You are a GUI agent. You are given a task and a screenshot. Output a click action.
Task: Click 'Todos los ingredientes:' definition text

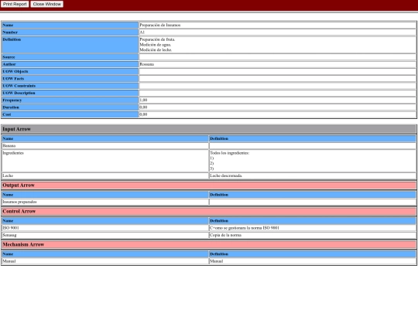230,153
